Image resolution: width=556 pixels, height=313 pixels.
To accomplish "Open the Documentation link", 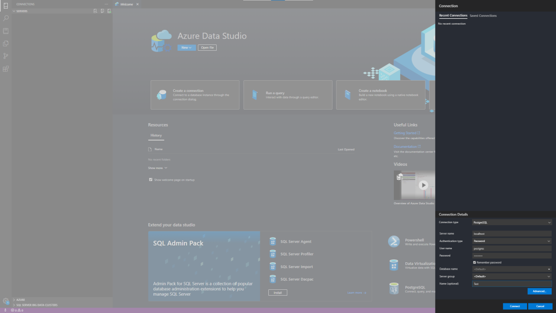I will coord(407,146).
